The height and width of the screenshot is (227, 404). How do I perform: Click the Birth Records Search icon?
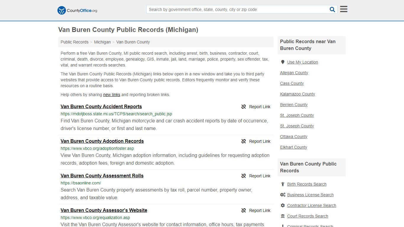(283, 184)
